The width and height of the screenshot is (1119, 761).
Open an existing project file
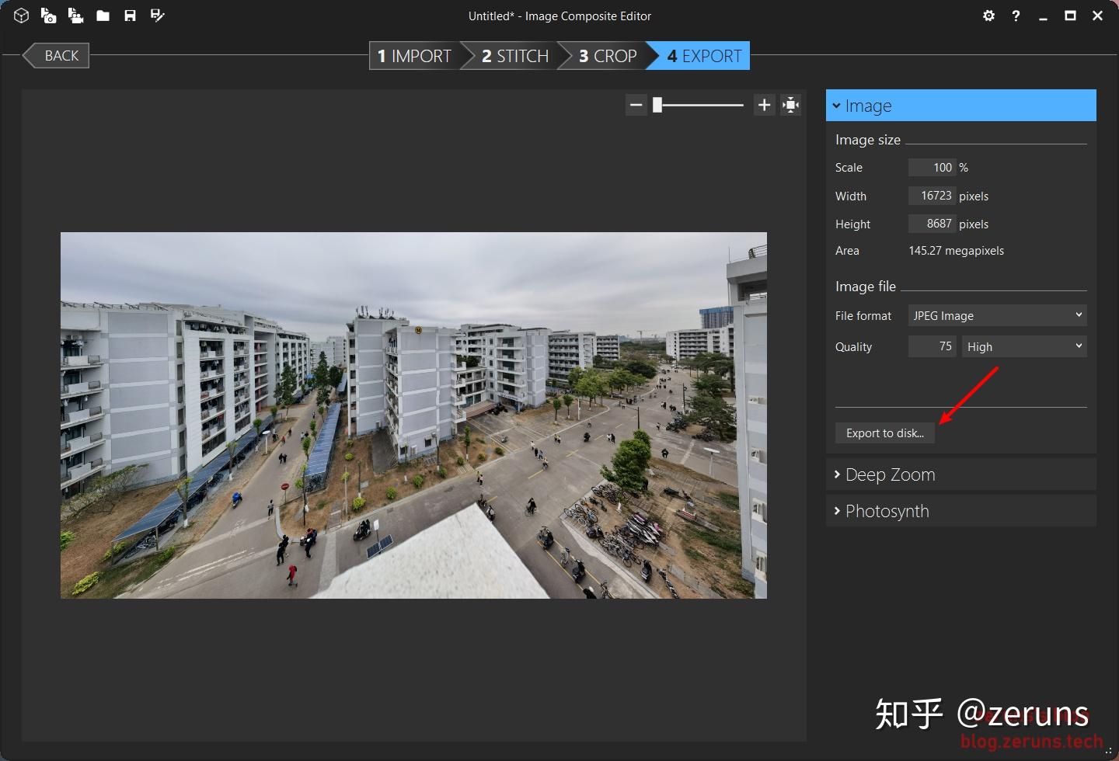(102, 16)
